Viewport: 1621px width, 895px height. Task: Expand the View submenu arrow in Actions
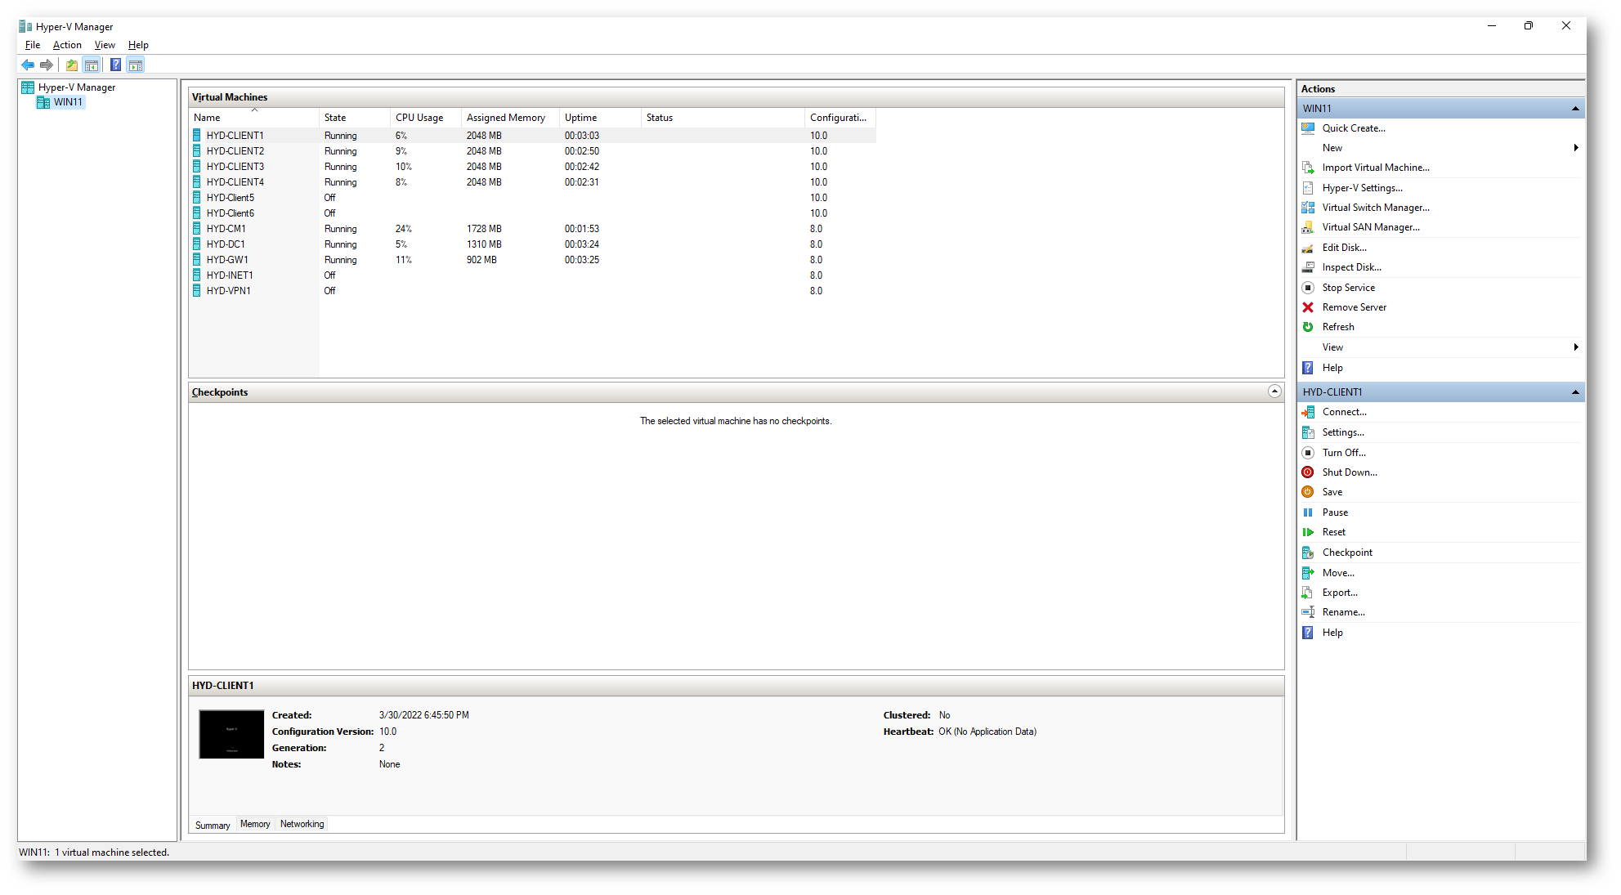coord(1575,347)
